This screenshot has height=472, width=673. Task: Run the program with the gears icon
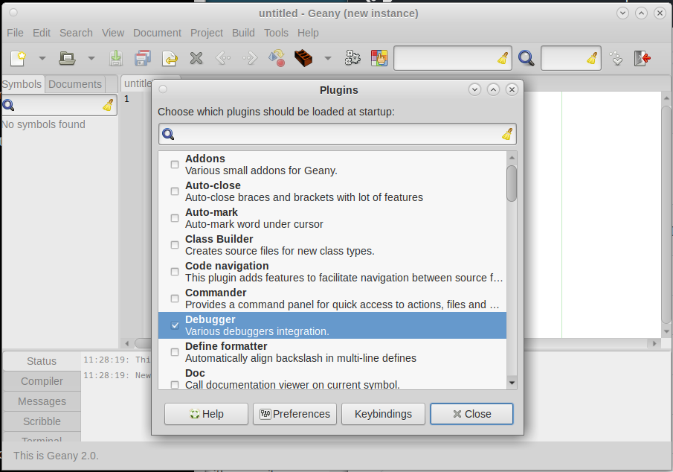click(x=352, y=58)
